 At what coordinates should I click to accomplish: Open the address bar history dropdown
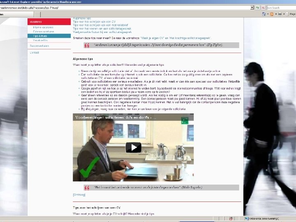coord(252,8)
